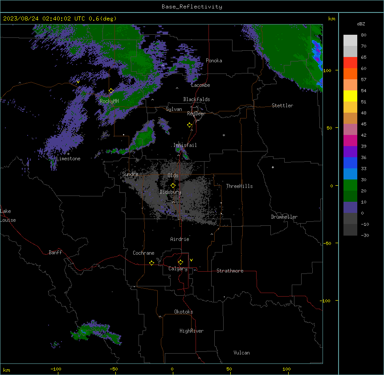The image size is (384, 375).
Task: Click the Blackfalds label
Action: click(x=196, y=99)
